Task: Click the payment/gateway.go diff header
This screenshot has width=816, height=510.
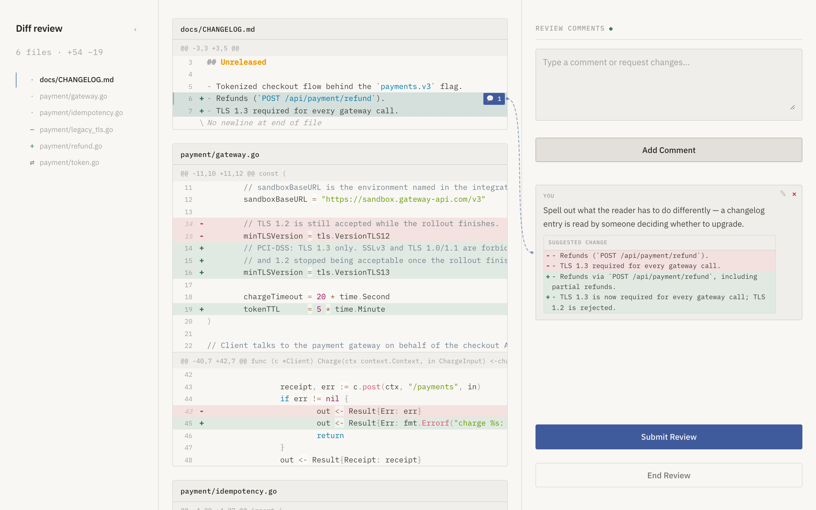Action: pyautogui.click(x=340, y=154)
